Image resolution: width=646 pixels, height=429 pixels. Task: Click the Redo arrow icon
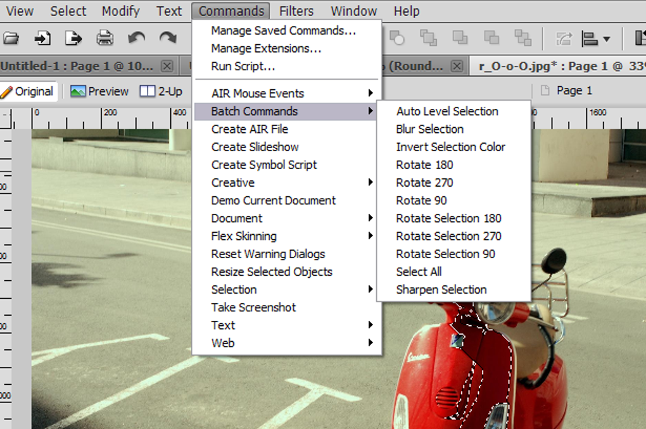[168, 39]
